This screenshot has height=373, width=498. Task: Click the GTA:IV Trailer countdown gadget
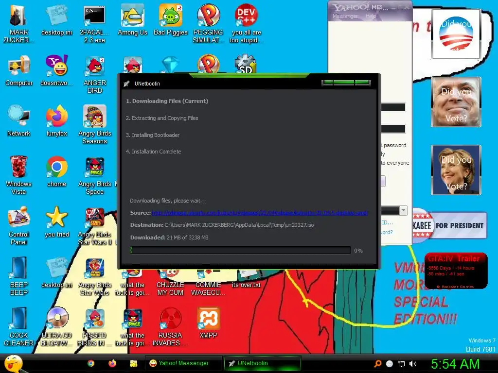pos(456,271)
